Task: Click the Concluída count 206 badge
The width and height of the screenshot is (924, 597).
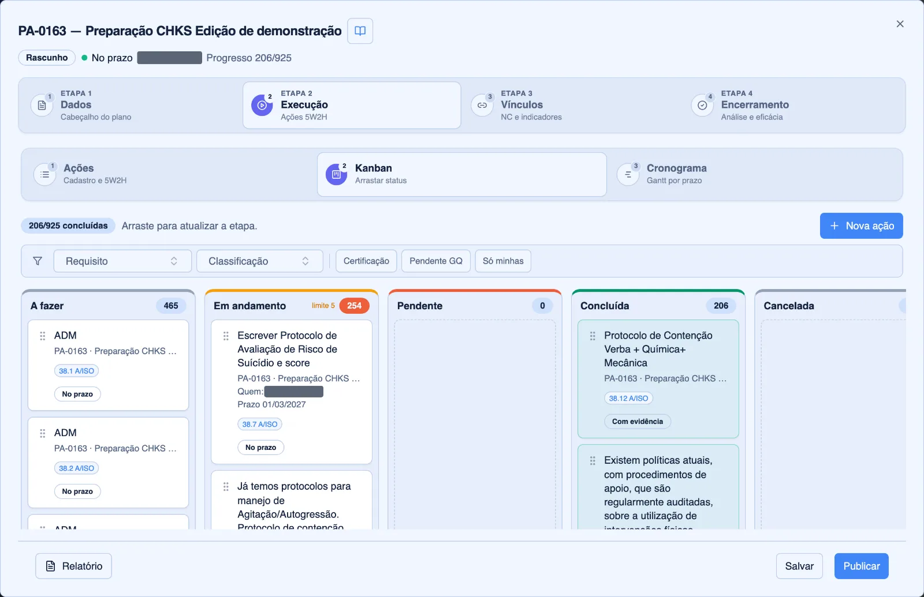Action: pyautogui.click(x=721, y=306)
